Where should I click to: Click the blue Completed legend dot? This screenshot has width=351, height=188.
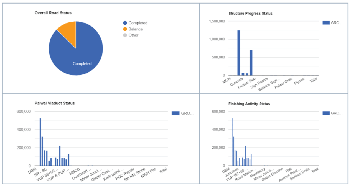pos(125,23)
